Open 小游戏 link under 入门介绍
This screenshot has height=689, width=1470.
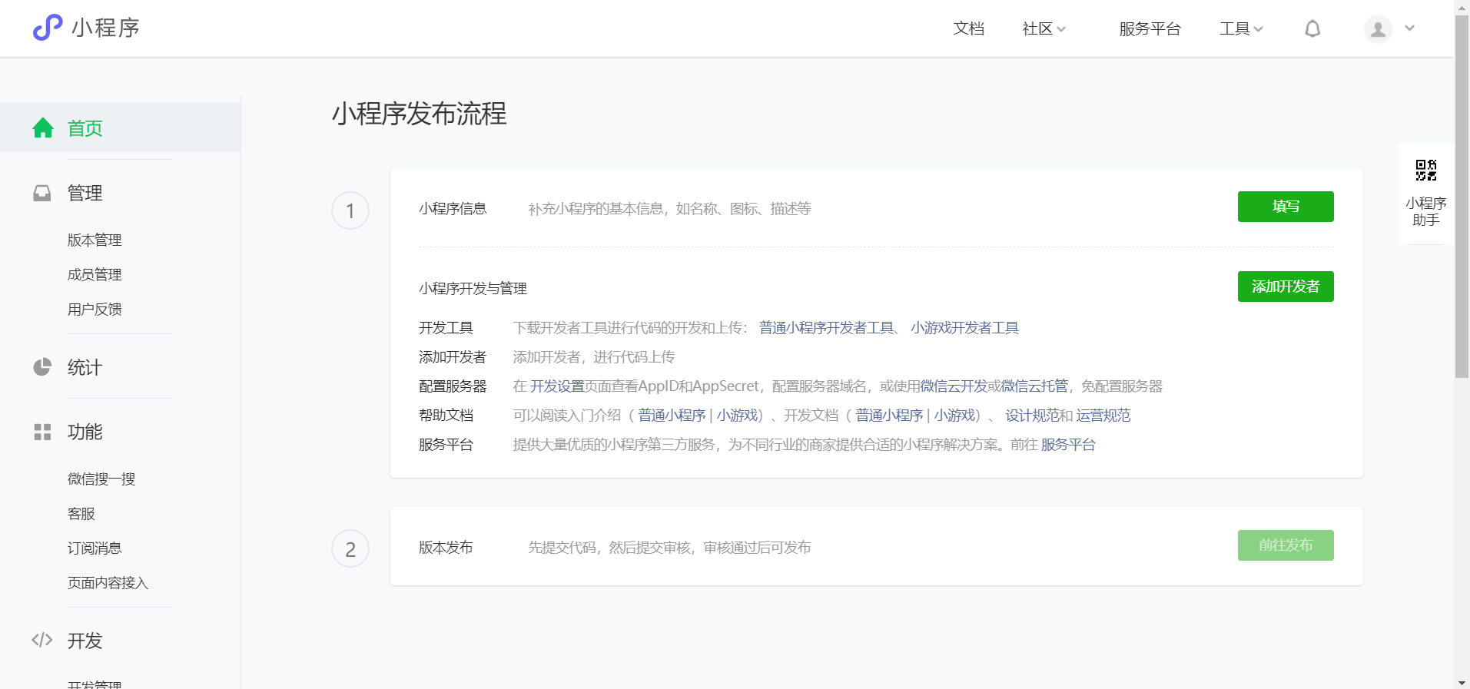click(x=737, y=416)
